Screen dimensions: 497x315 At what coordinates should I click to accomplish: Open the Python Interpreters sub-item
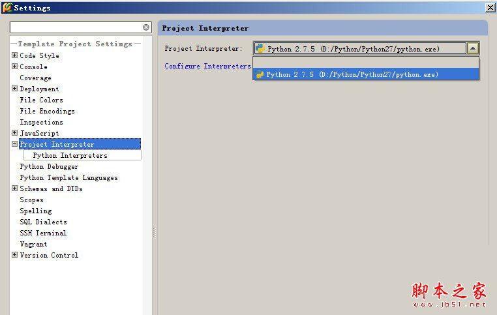(70, 155)
